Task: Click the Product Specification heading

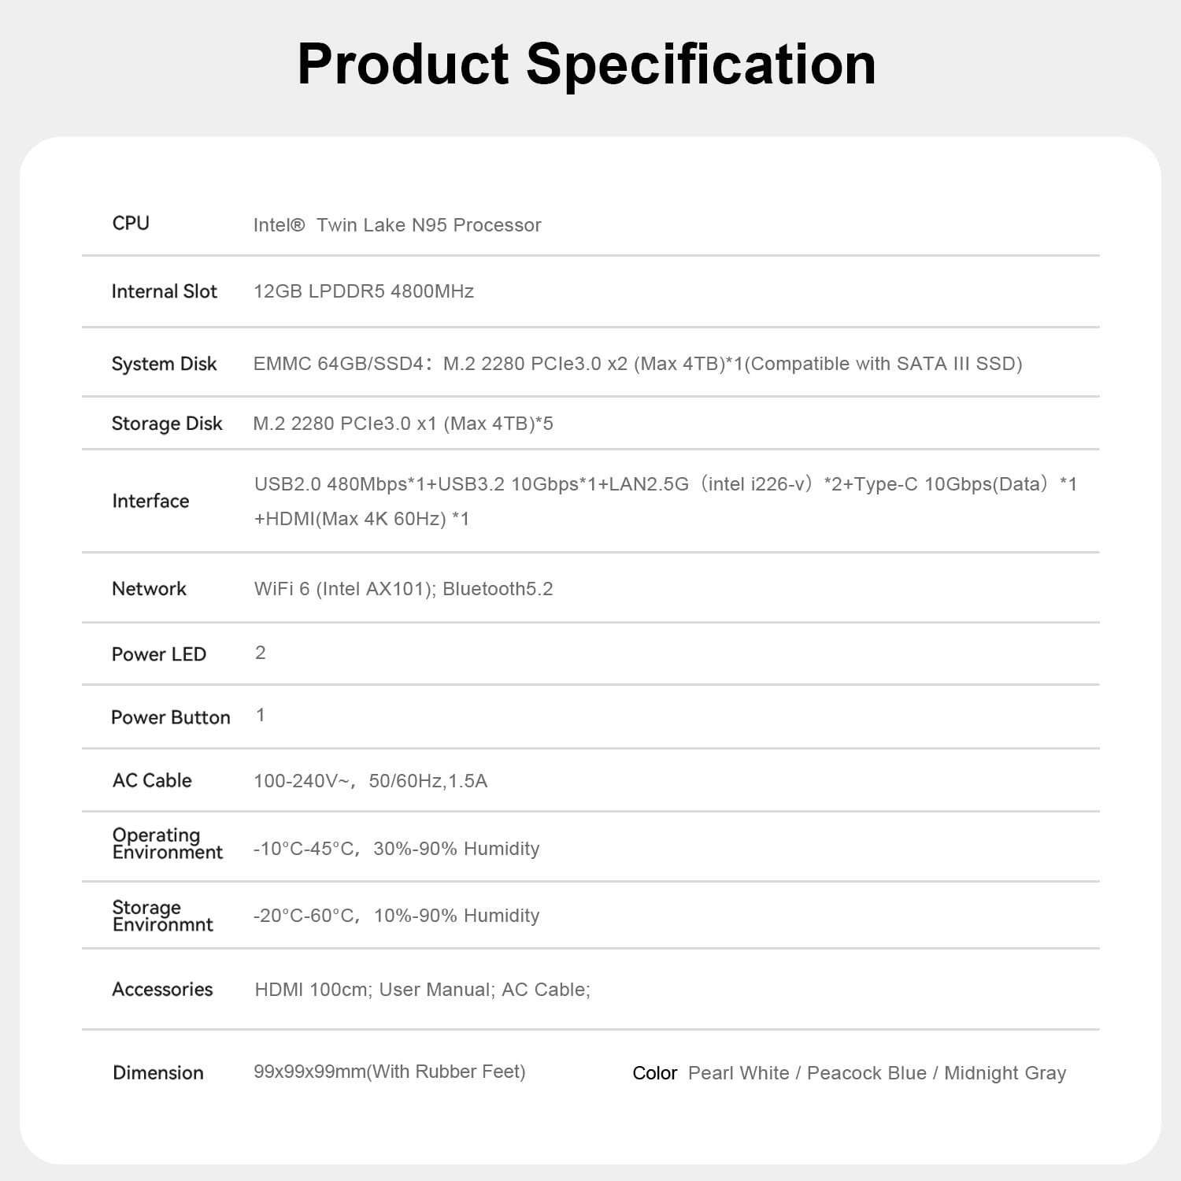Action: 587,65
